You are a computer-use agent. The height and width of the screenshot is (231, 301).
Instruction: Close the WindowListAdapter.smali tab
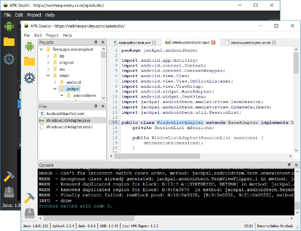click(x=274, y=43)
